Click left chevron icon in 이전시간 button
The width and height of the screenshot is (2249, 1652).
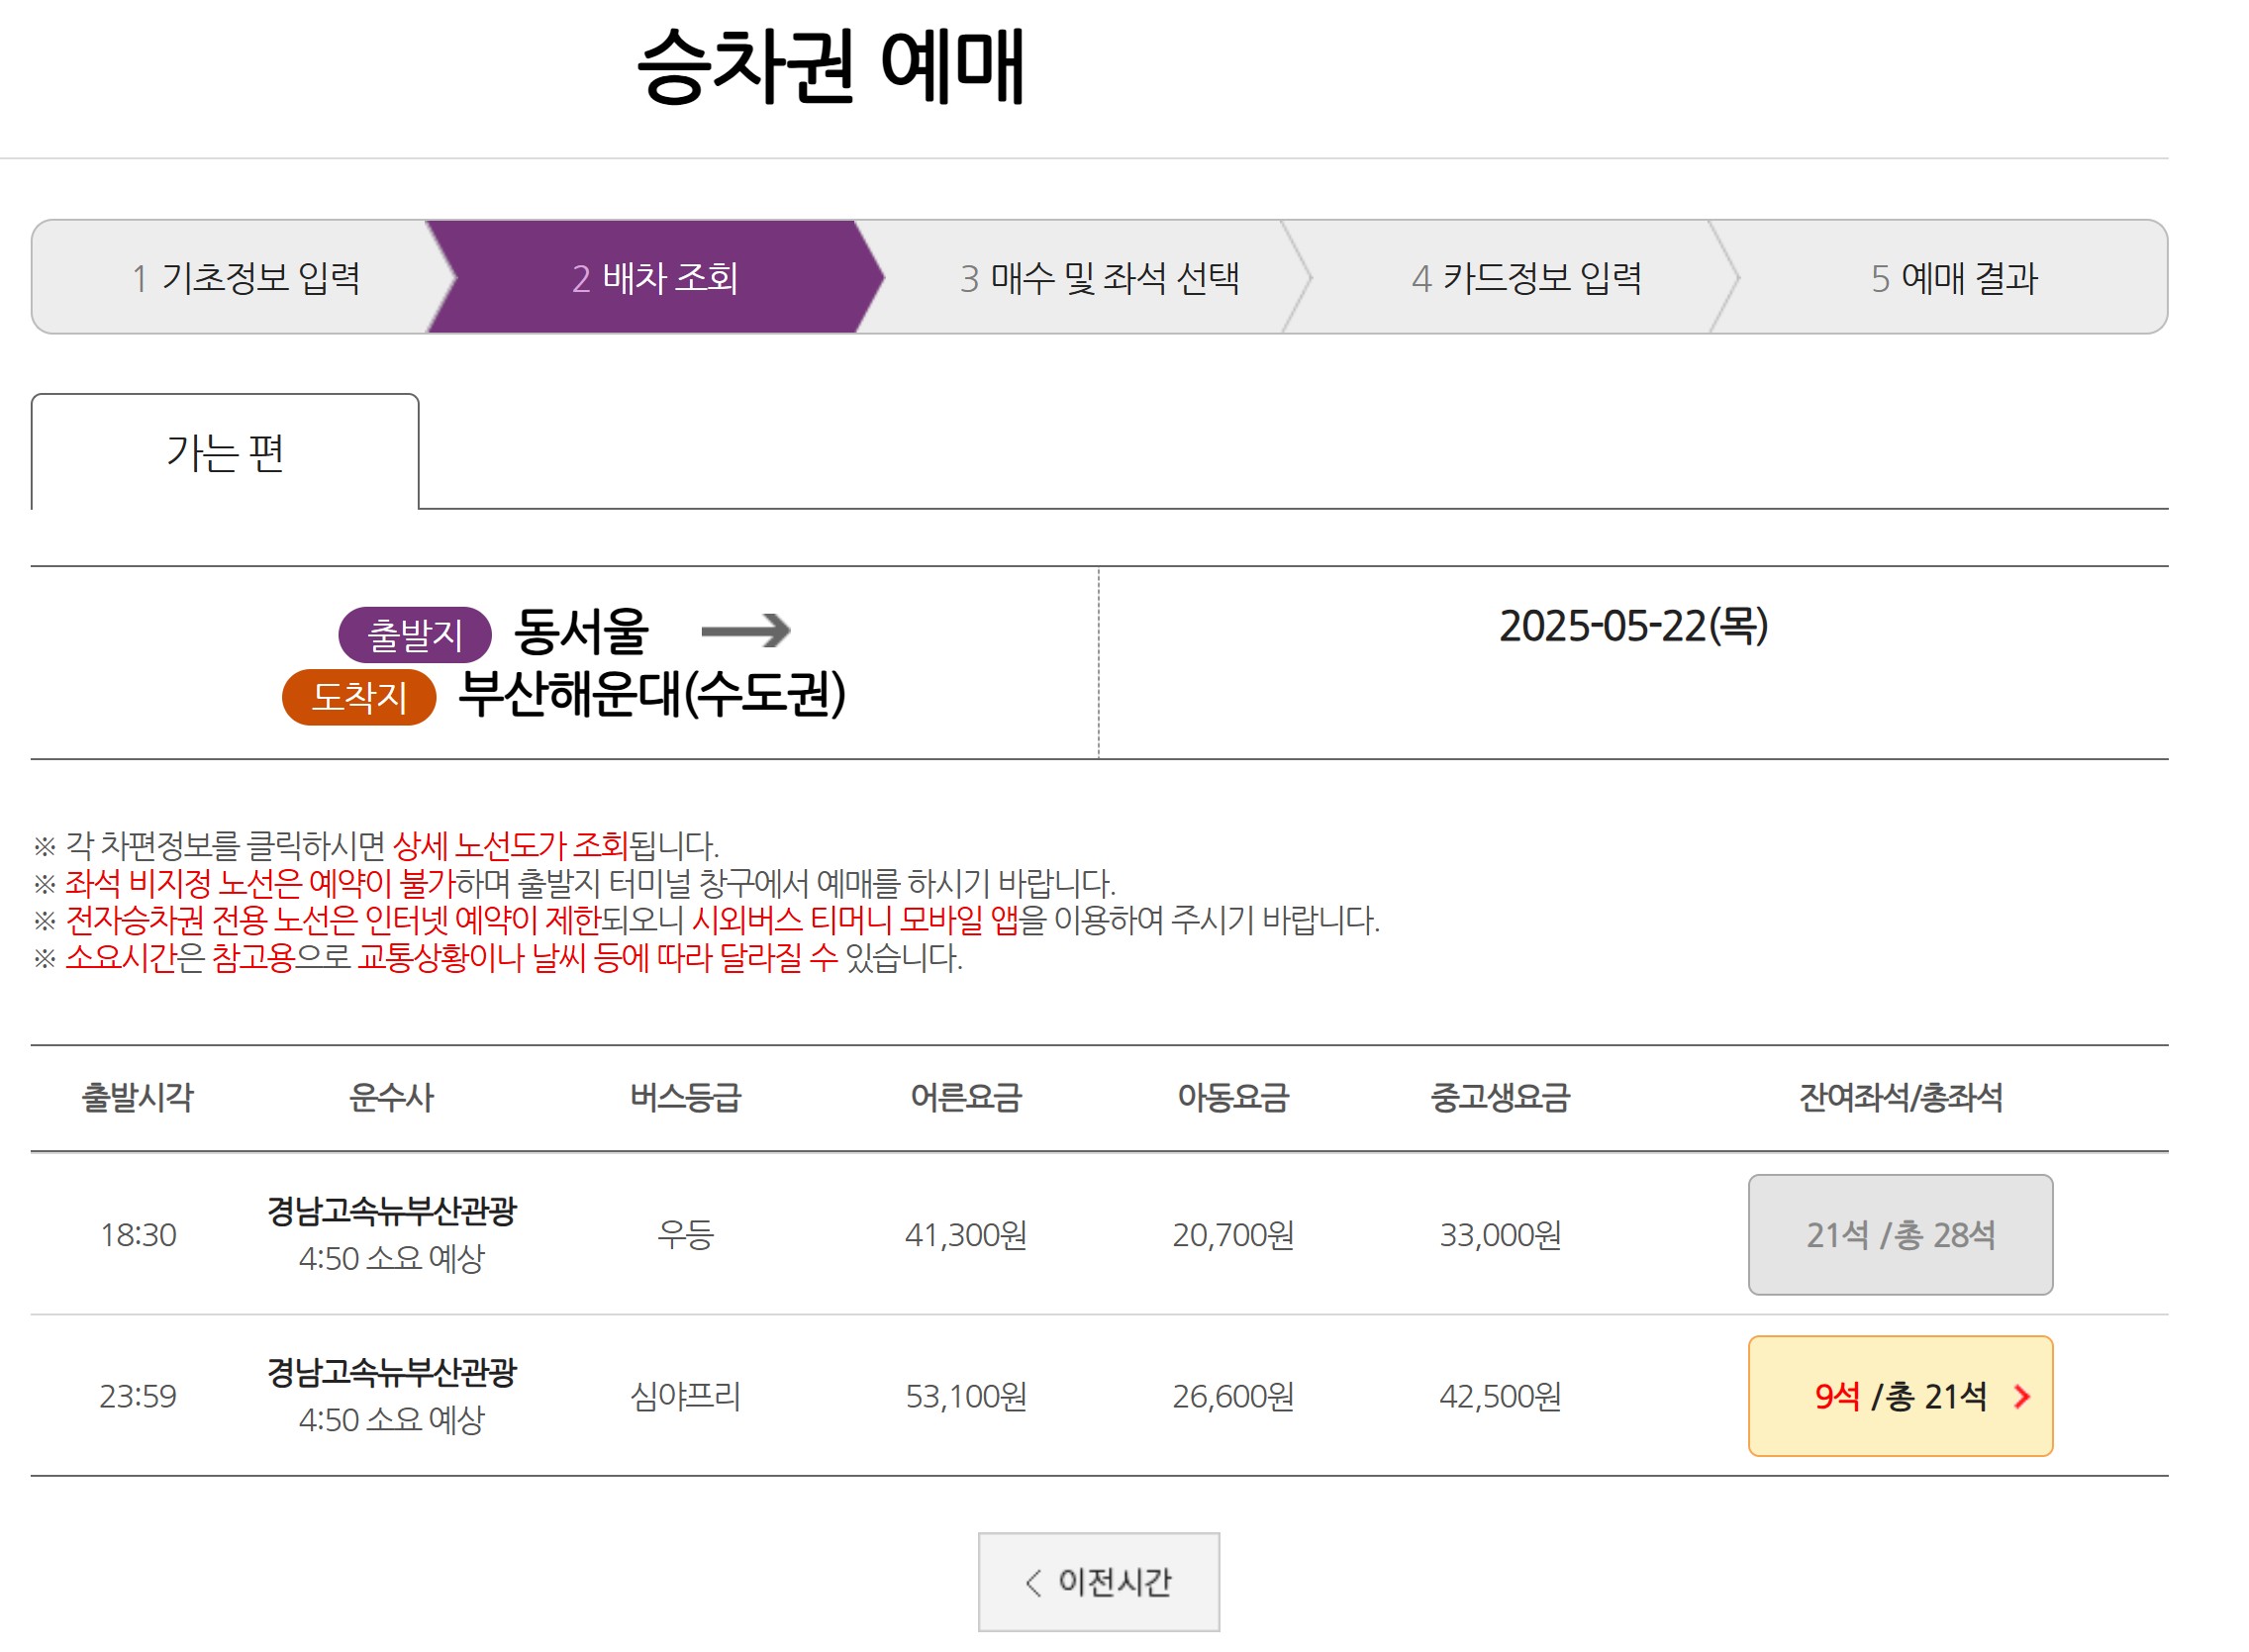pos(1034,1582)
